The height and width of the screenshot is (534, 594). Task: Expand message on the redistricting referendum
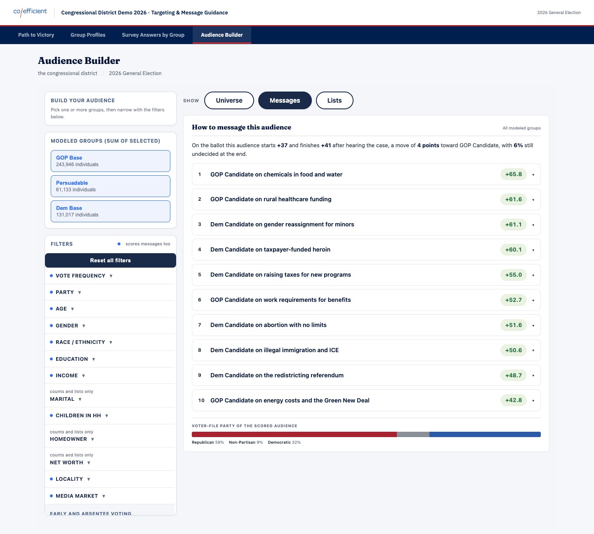point(366,376)
